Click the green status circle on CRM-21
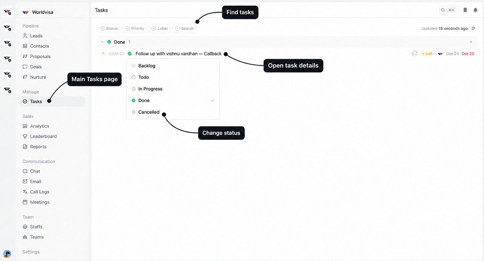Viewport: 484px width, 261px height. 130,54
